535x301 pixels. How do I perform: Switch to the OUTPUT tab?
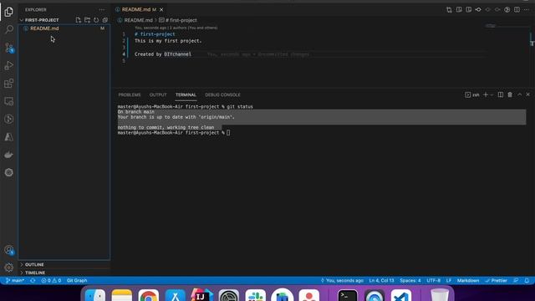[158, 94]
